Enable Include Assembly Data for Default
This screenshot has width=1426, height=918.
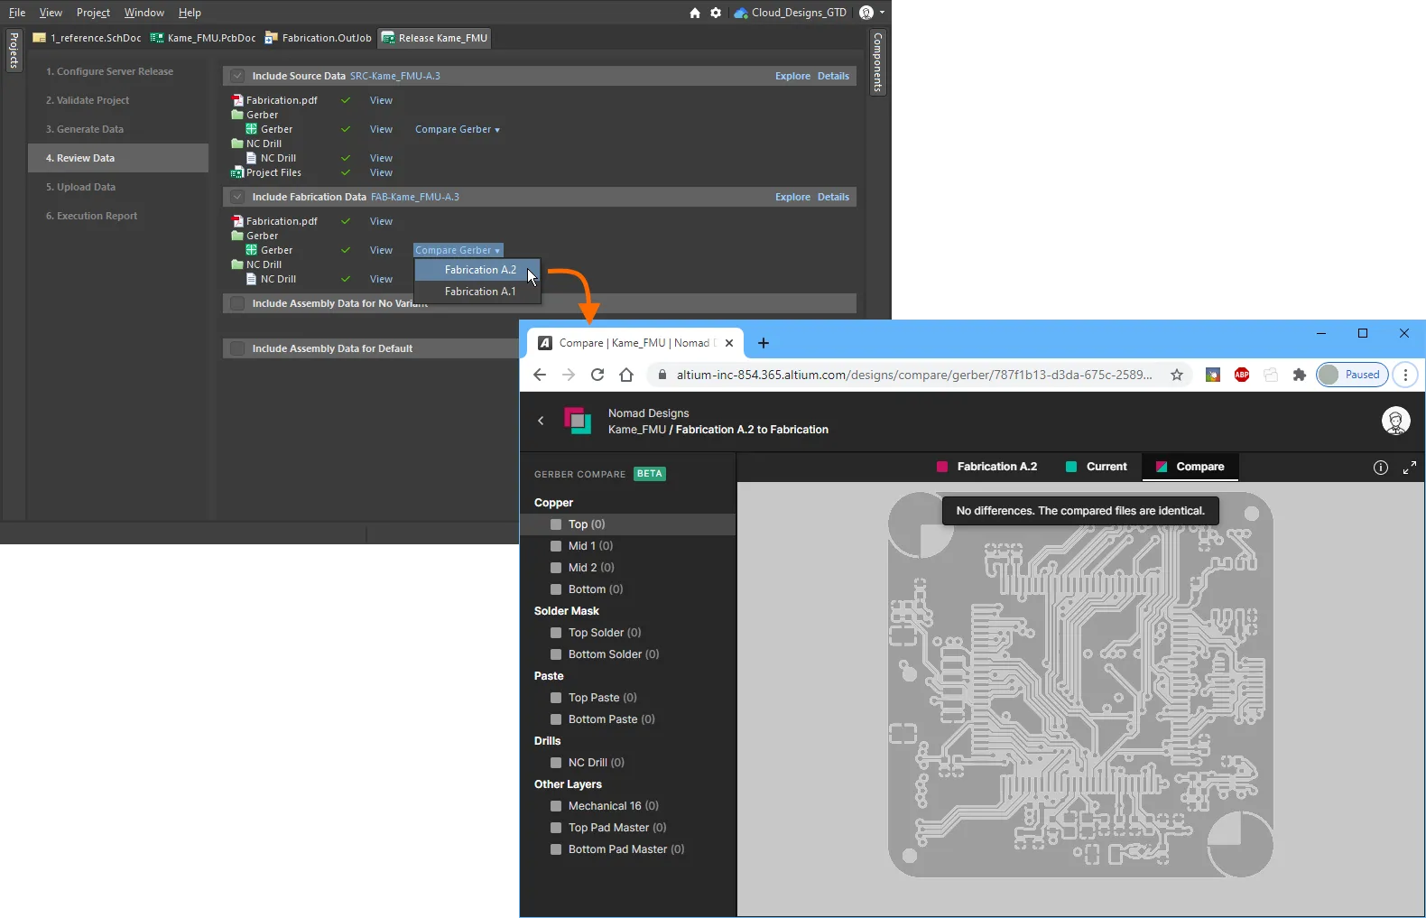[237, 348]
